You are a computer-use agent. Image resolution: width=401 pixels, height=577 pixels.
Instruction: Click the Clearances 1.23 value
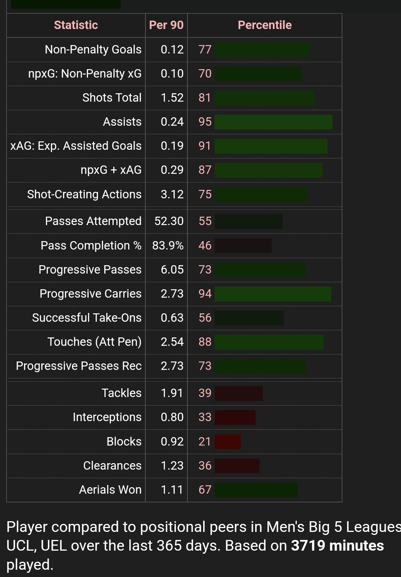(x=172, y=466)
